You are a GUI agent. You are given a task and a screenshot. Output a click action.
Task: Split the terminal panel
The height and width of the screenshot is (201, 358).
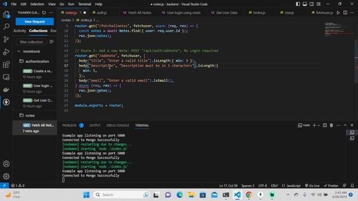coord(324,125)
